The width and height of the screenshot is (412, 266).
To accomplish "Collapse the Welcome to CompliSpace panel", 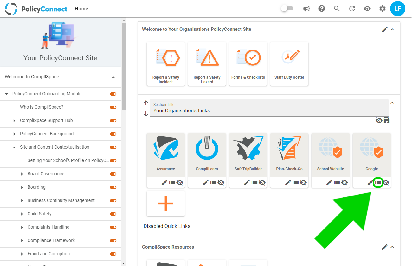I will click(113, 77).
